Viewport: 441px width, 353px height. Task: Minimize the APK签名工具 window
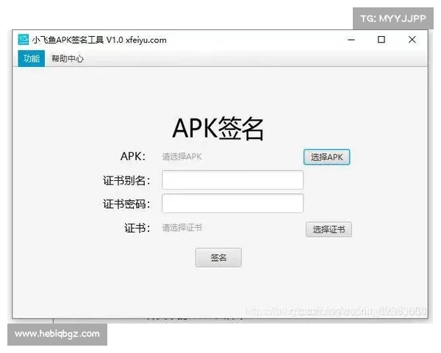(x=351, y=40)
